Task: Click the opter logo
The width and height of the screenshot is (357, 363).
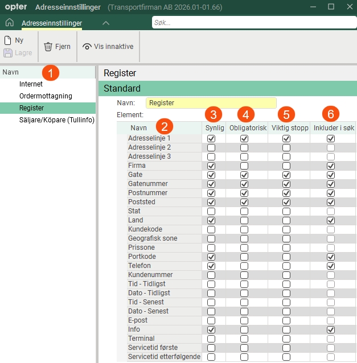Action: [x=16, y=7]
